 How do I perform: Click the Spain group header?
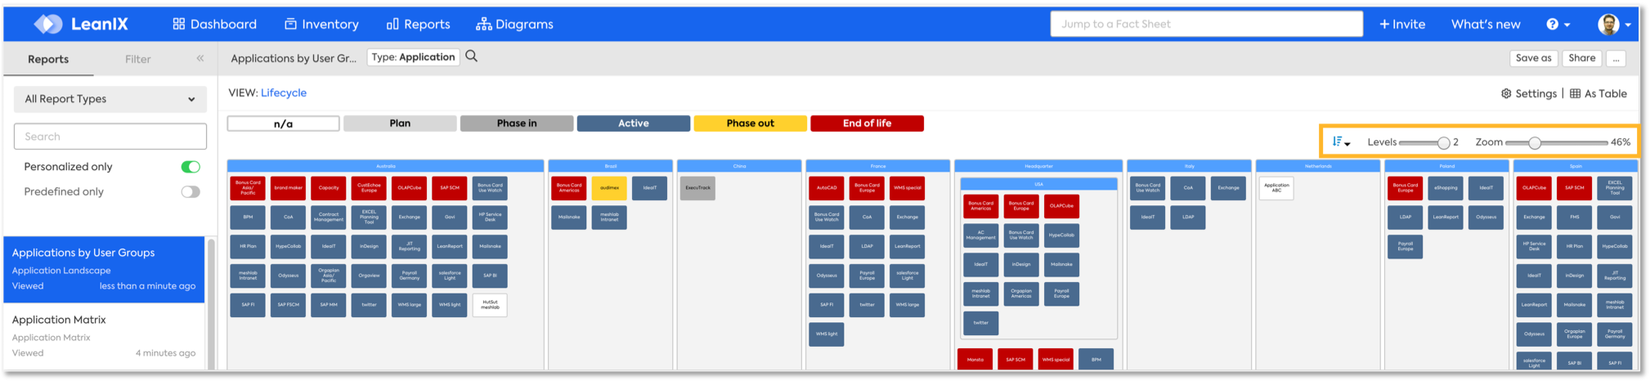point(1575,166)
